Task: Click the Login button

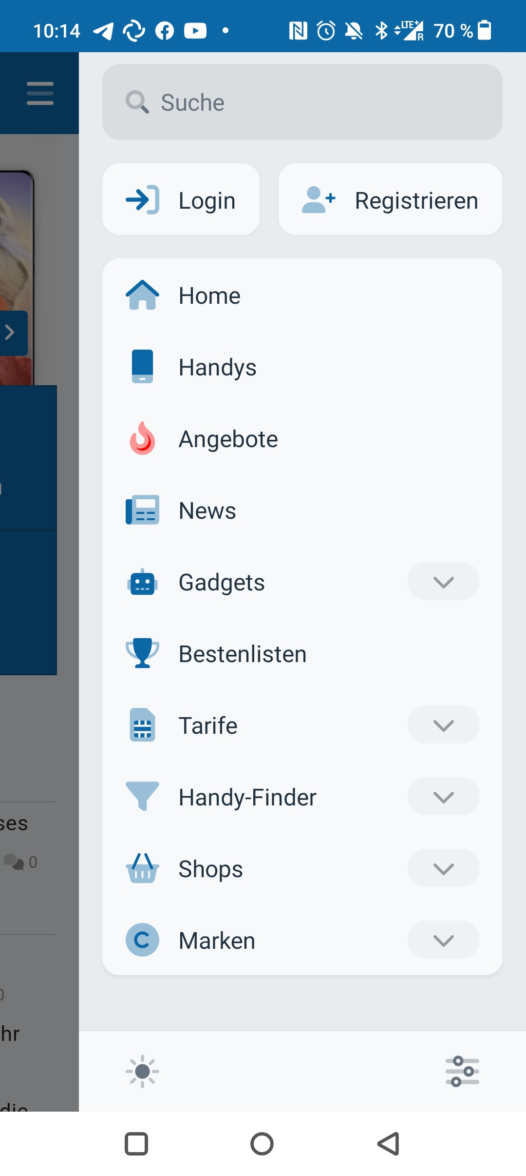Action: tap(181, 199)
